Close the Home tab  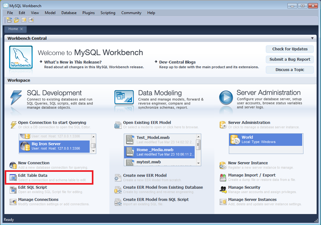tap(21, 29)
